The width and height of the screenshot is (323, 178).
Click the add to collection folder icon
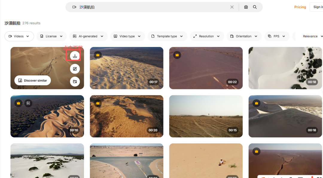tap(75, 81)
